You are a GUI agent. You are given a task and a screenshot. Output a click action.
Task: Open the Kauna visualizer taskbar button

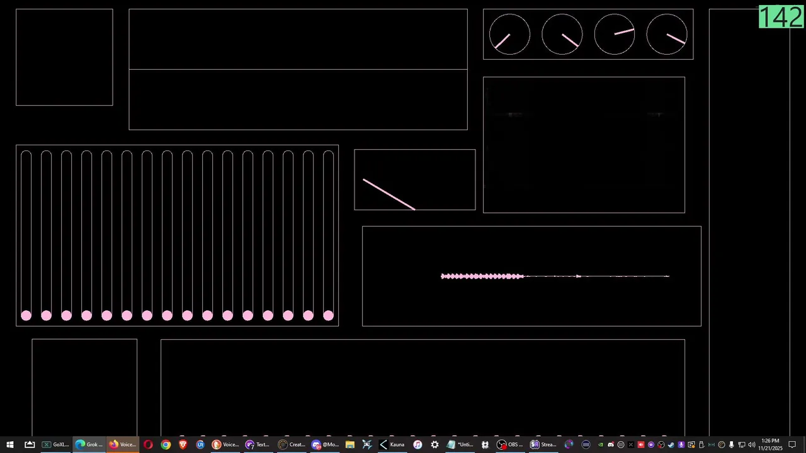[x=392, y=444]
